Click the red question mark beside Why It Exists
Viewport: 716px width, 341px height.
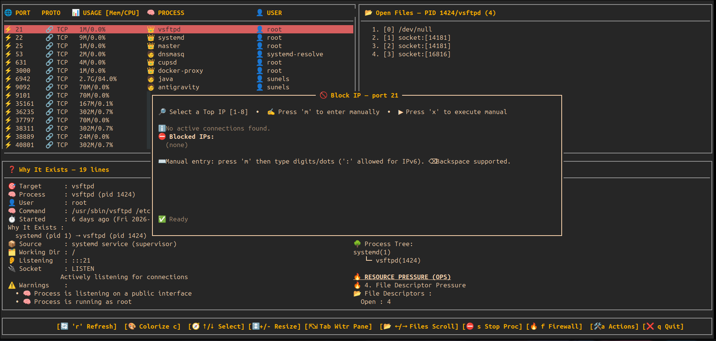12,170
